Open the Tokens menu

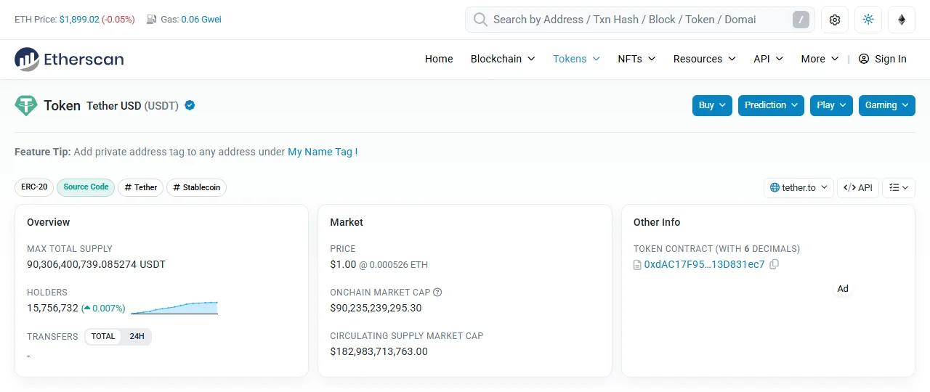576,59
